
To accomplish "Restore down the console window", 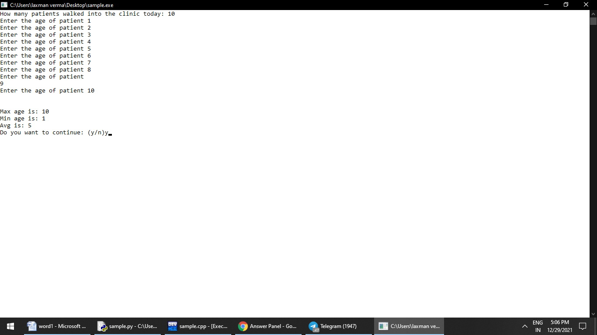I will click(x=566, y=5).
